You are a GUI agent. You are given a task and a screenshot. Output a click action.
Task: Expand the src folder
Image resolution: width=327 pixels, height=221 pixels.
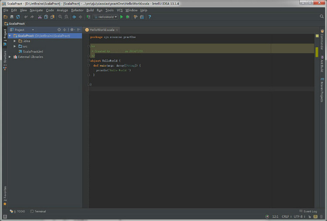14,46
